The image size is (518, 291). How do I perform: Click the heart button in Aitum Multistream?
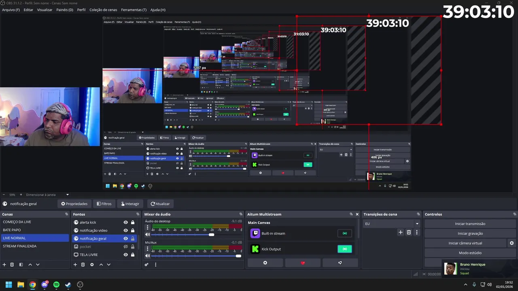click(x=303, y=263)
